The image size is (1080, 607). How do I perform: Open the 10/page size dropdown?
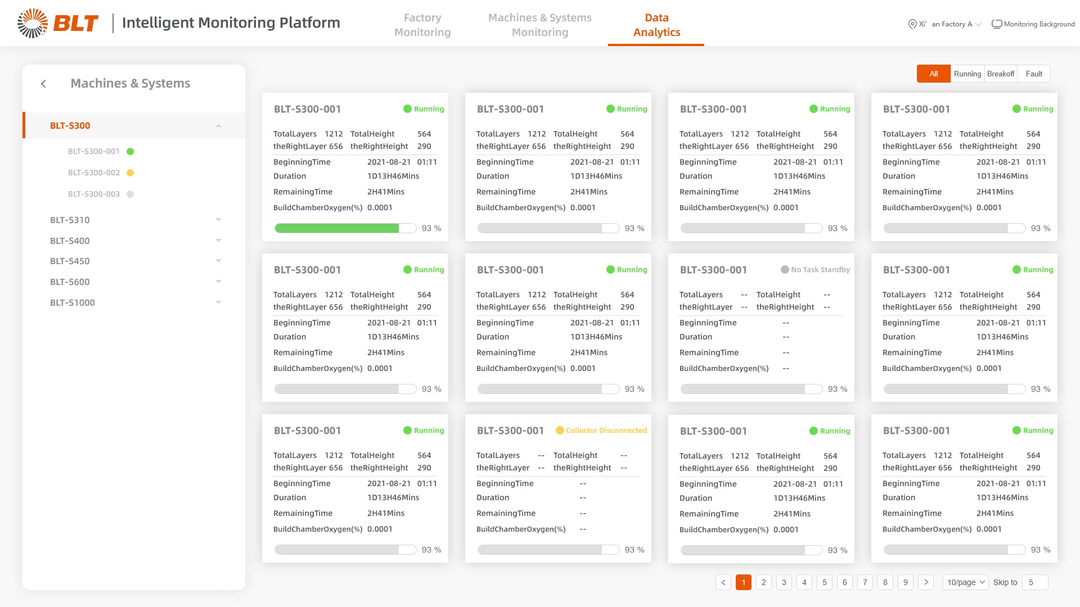click(x=965, y=582)
